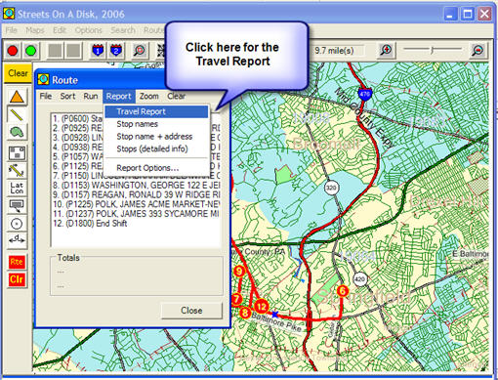Click the zoom in magnifier icon

click(386, 50)
